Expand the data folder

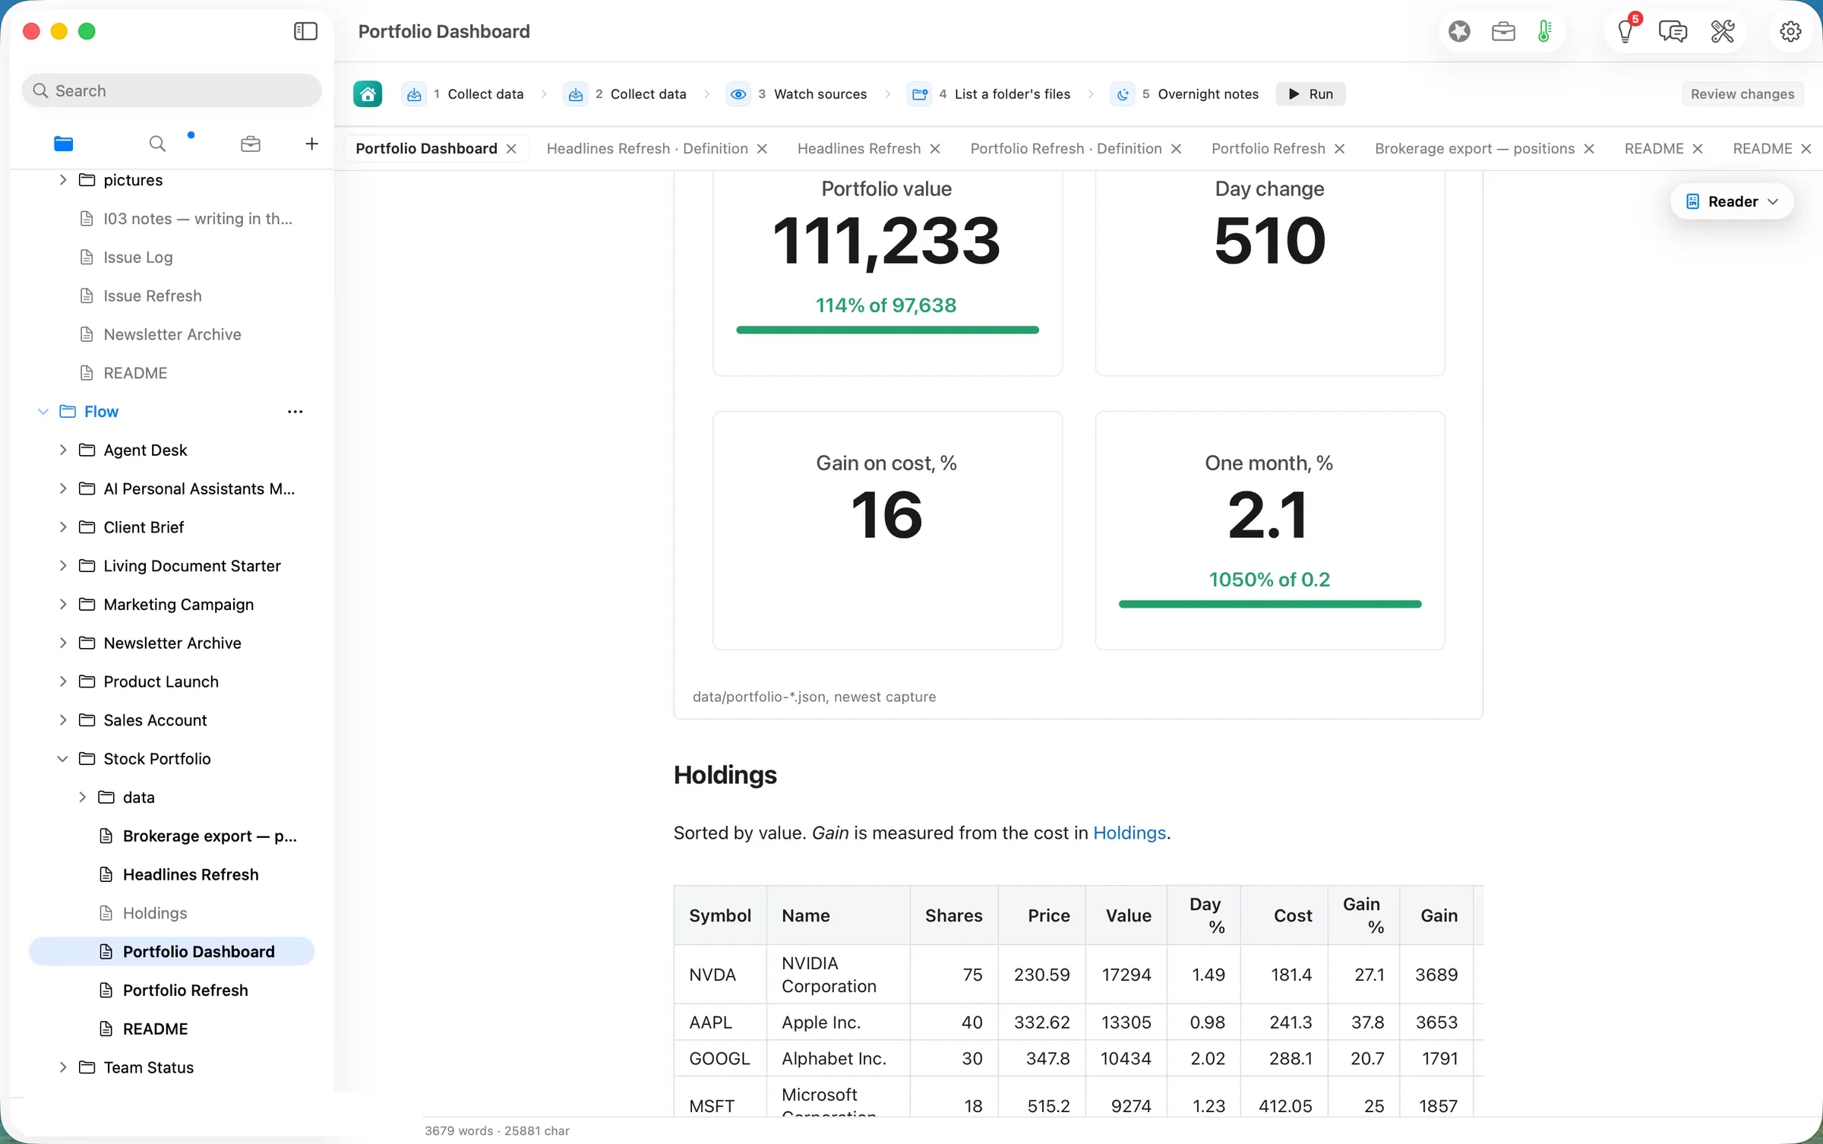(x=82, y=798)
